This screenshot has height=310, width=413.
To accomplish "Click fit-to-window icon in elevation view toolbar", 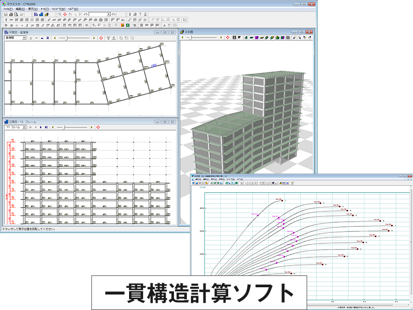I will (x=98, y=127).
